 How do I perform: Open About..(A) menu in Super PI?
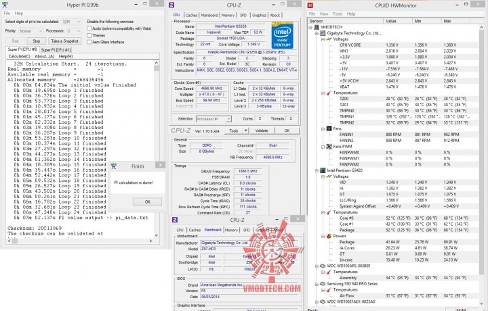point(45,56)
